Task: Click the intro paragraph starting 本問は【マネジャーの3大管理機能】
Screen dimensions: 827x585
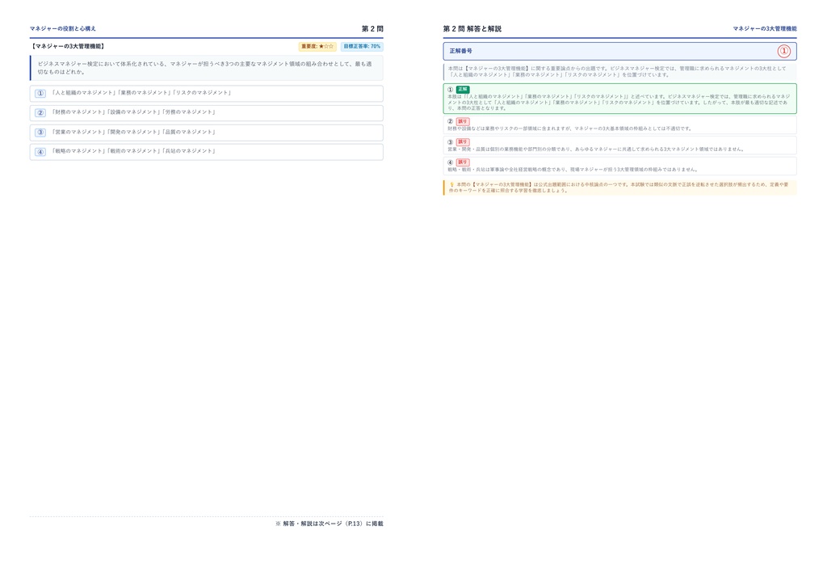Action: [617, 72]
